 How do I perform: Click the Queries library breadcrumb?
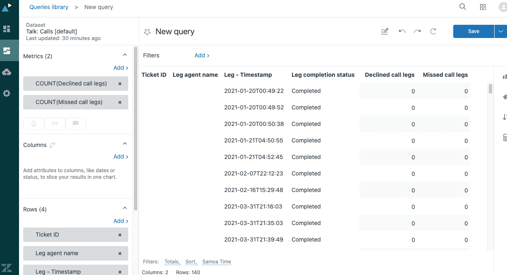coord(48,7)
